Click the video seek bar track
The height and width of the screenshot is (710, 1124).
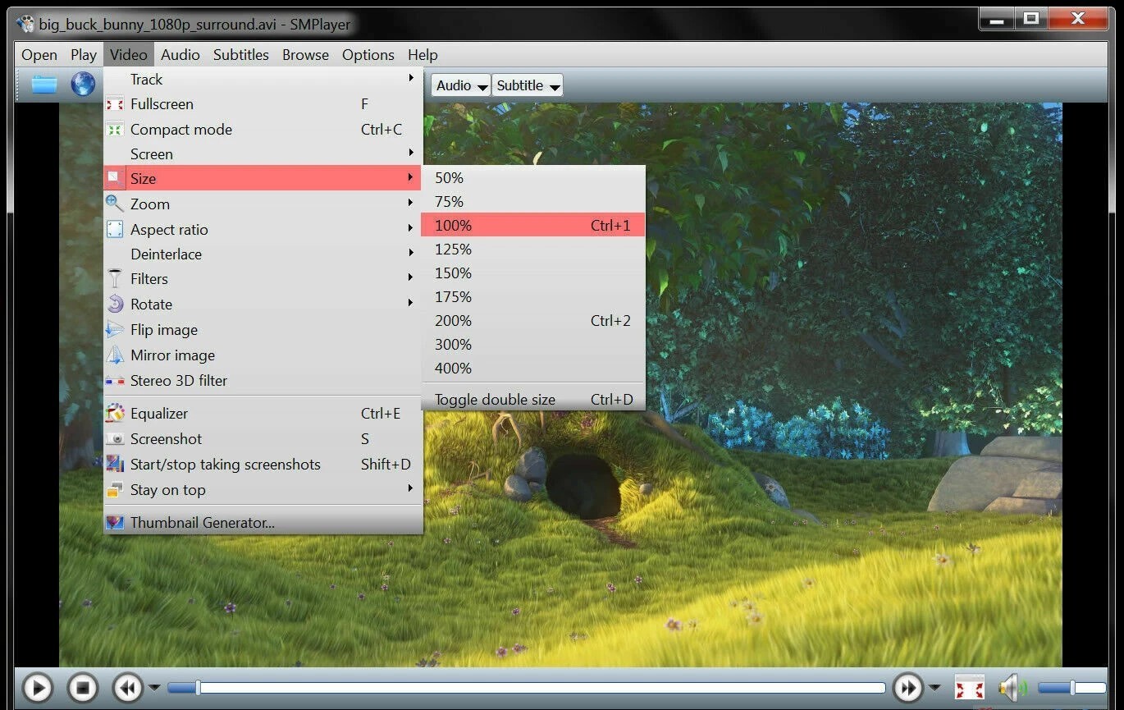pos(527,687)
